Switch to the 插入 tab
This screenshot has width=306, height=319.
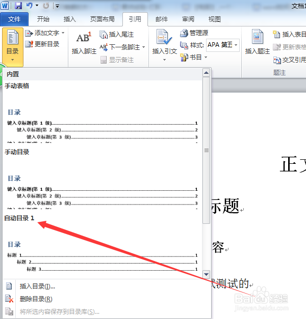tap(69, 19)
